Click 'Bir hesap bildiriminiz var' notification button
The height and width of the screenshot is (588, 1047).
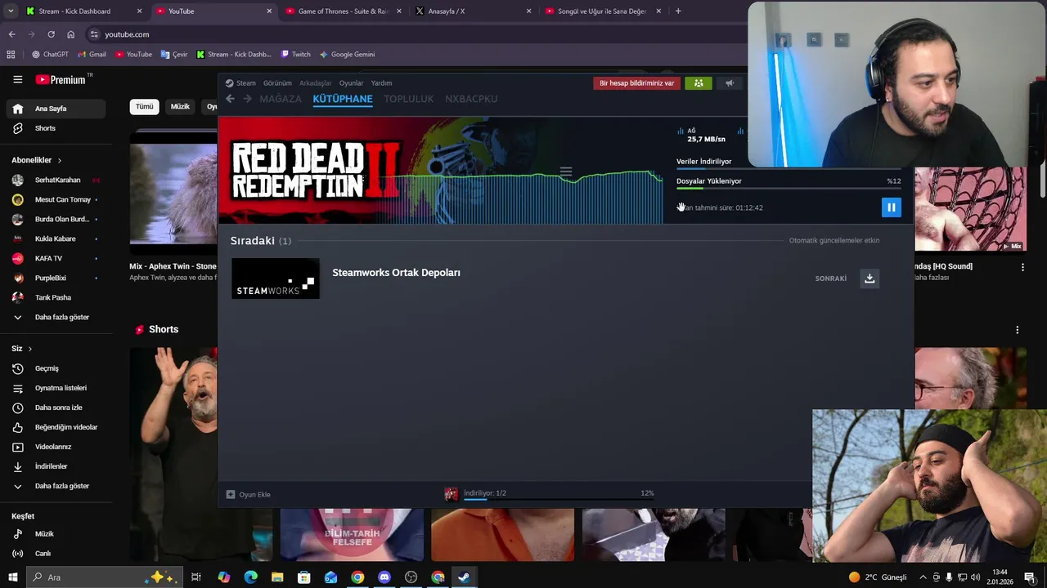point(636,82)
